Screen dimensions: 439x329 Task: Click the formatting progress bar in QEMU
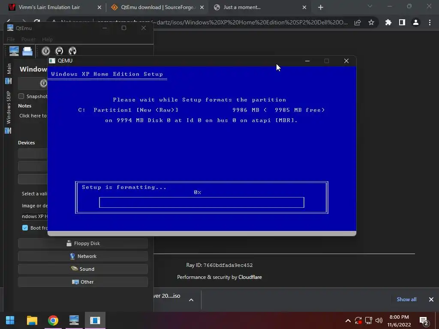pyautogui.click(x=201, y=203)
